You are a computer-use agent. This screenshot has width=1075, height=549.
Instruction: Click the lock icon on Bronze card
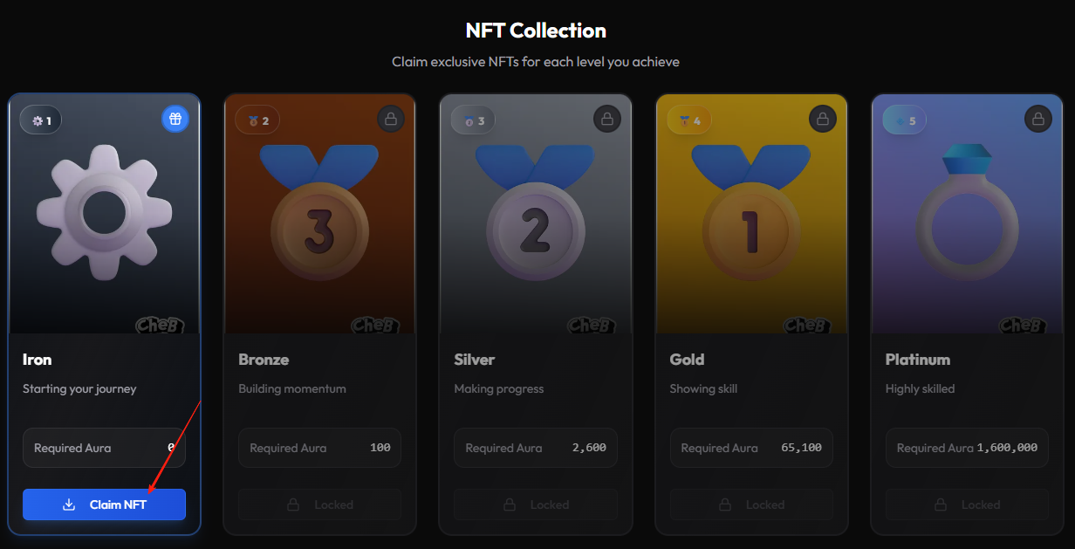(391, 120)
